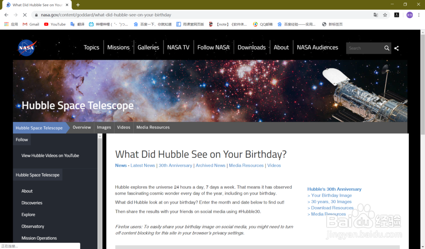Screen dimensions: 425x249
Task: Click the Hubble Space Telescope sidebar heading
Action: coord(37,175)
